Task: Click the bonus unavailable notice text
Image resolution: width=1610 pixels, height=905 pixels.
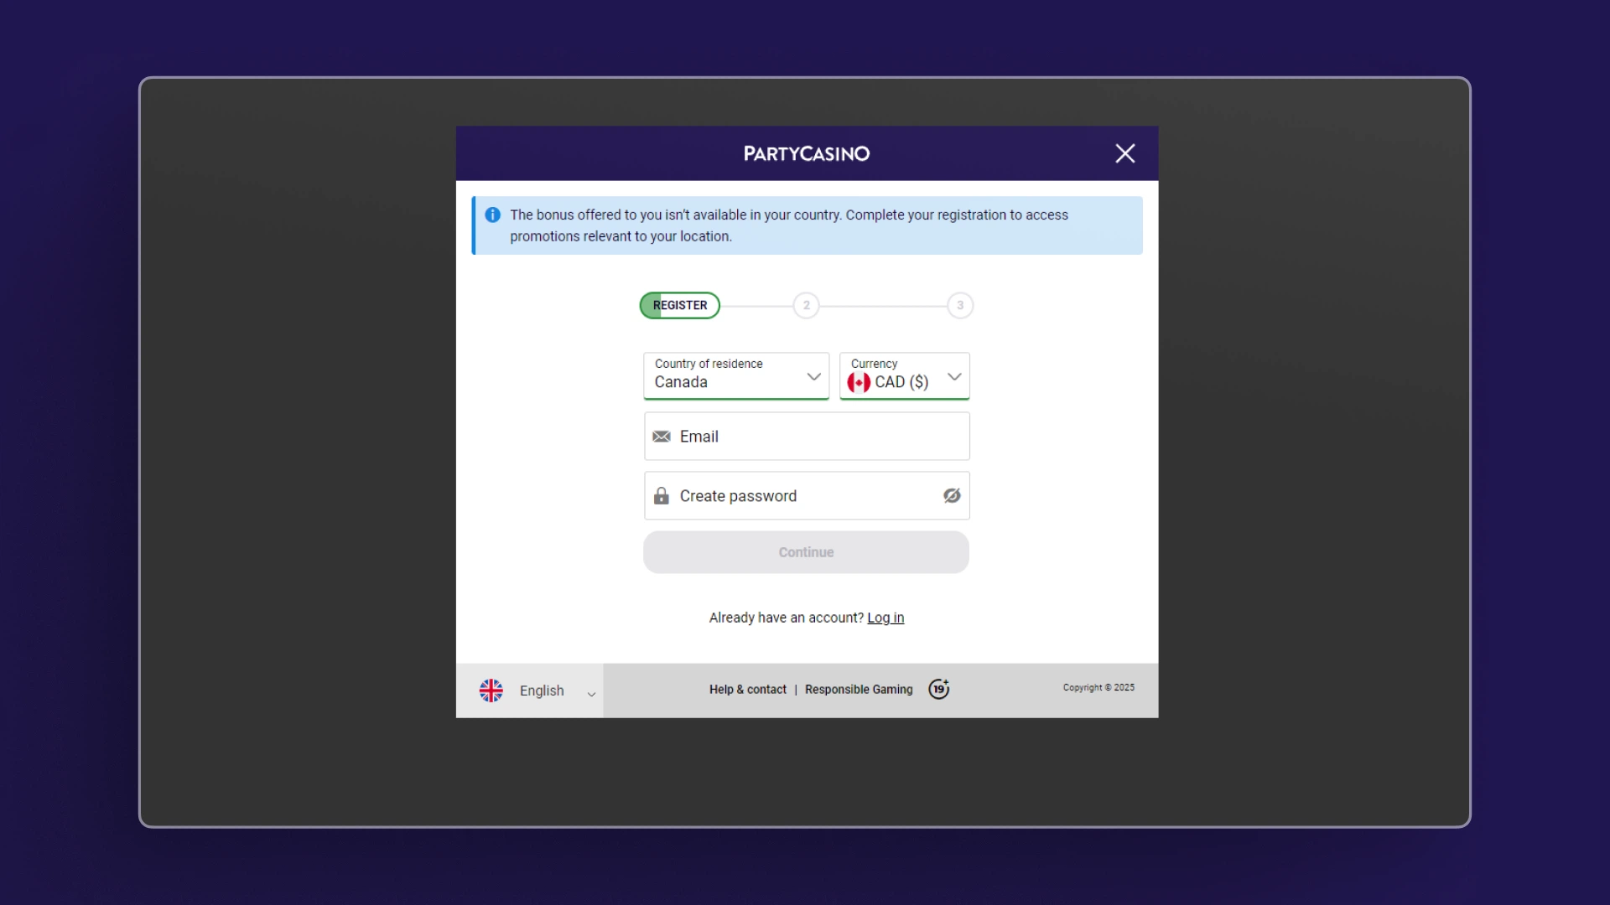Action: [x=789, y=225]
